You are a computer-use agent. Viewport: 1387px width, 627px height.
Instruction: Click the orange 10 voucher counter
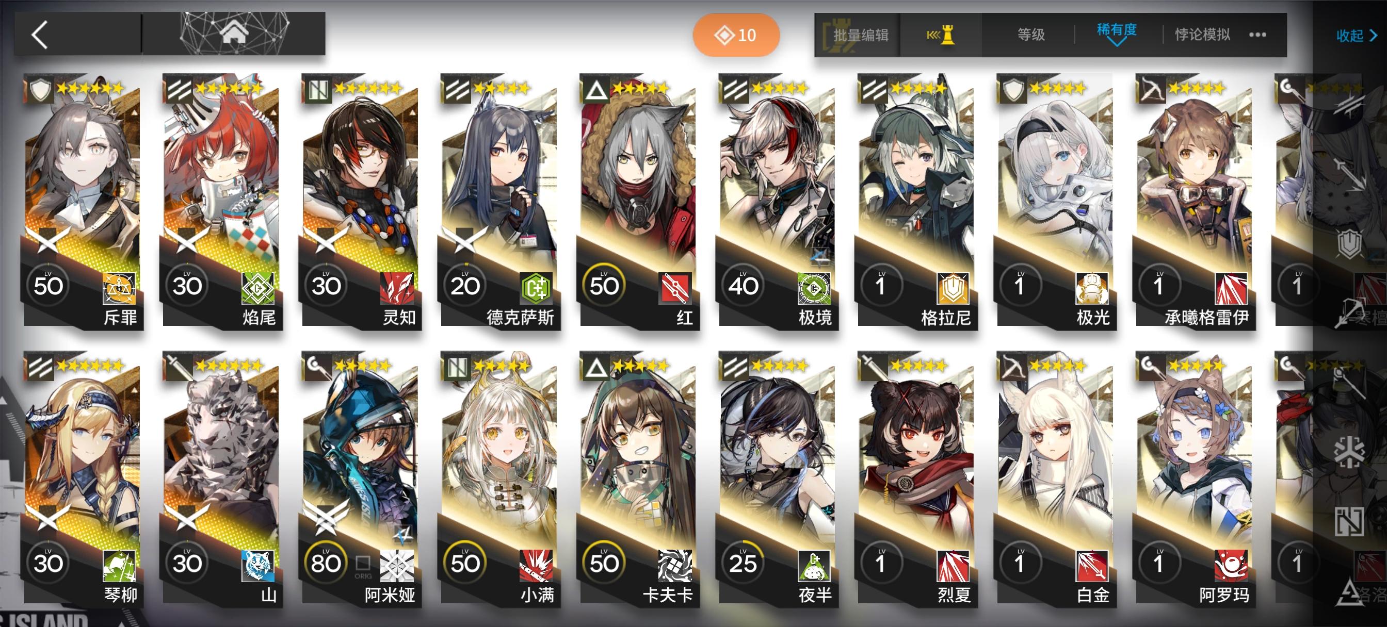coord(736,35)
